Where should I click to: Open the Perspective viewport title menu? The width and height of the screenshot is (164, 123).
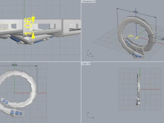click(x=87, y=1)
